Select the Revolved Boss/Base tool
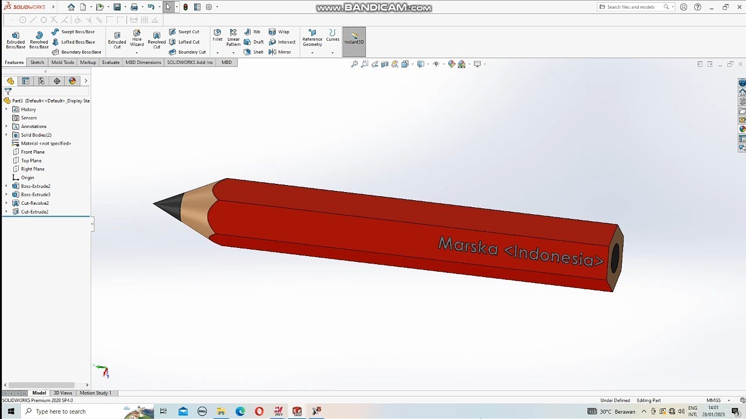The image size is (746, 419). 39,40
